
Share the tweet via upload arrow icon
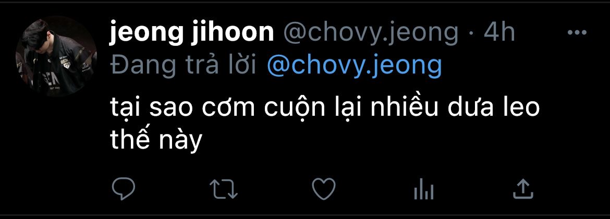(523, 189)
